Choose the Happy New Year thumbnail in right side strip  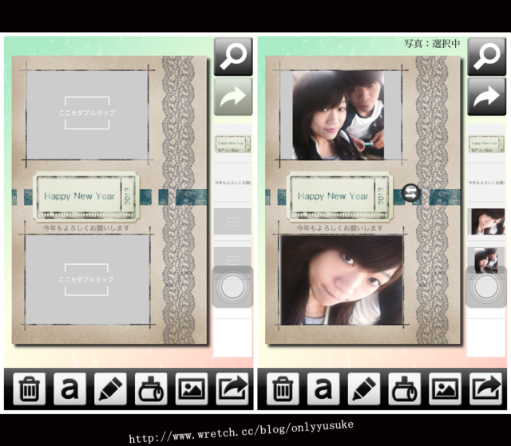(486, 144)
